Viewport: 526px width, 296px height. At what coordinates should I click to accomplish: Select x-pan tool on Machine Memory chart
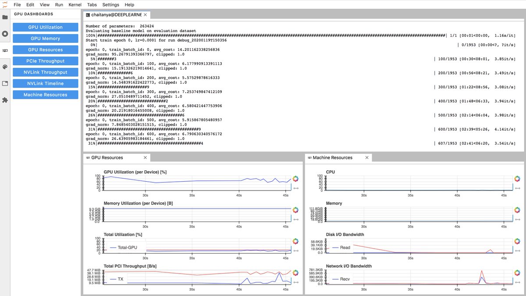tap(517, 219)
